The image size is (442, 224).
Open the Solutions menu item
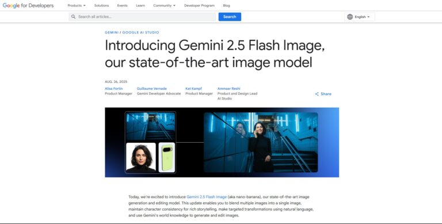coord(101,5)
